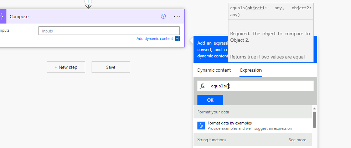Click the Compose action title
This screenshot has width=351, height=148.
pyautogui.click(x=19, y=16)
